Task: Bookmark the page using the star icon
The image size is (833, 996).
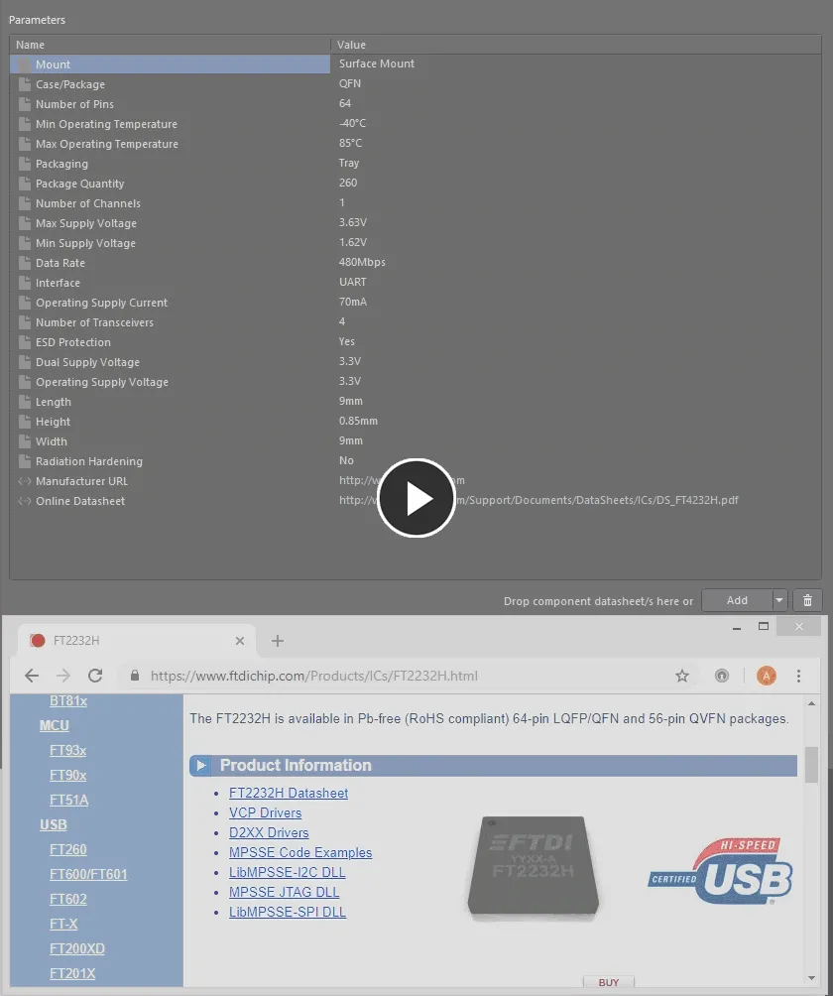Action: point(682,676)
